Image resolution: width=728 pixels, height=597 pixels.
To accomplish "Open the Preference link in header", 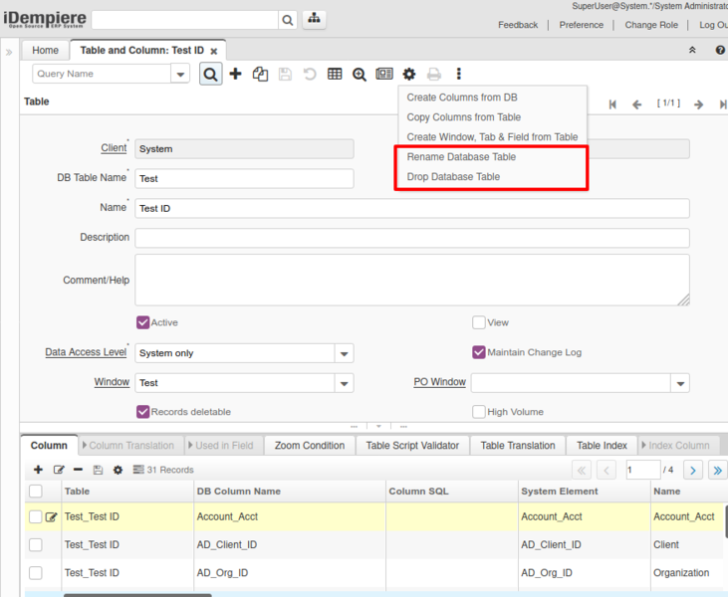I will click(x=581, y=25).
